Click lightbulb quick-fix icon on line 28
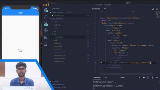This screenshot has height=90, width=160. click(101, 62)
